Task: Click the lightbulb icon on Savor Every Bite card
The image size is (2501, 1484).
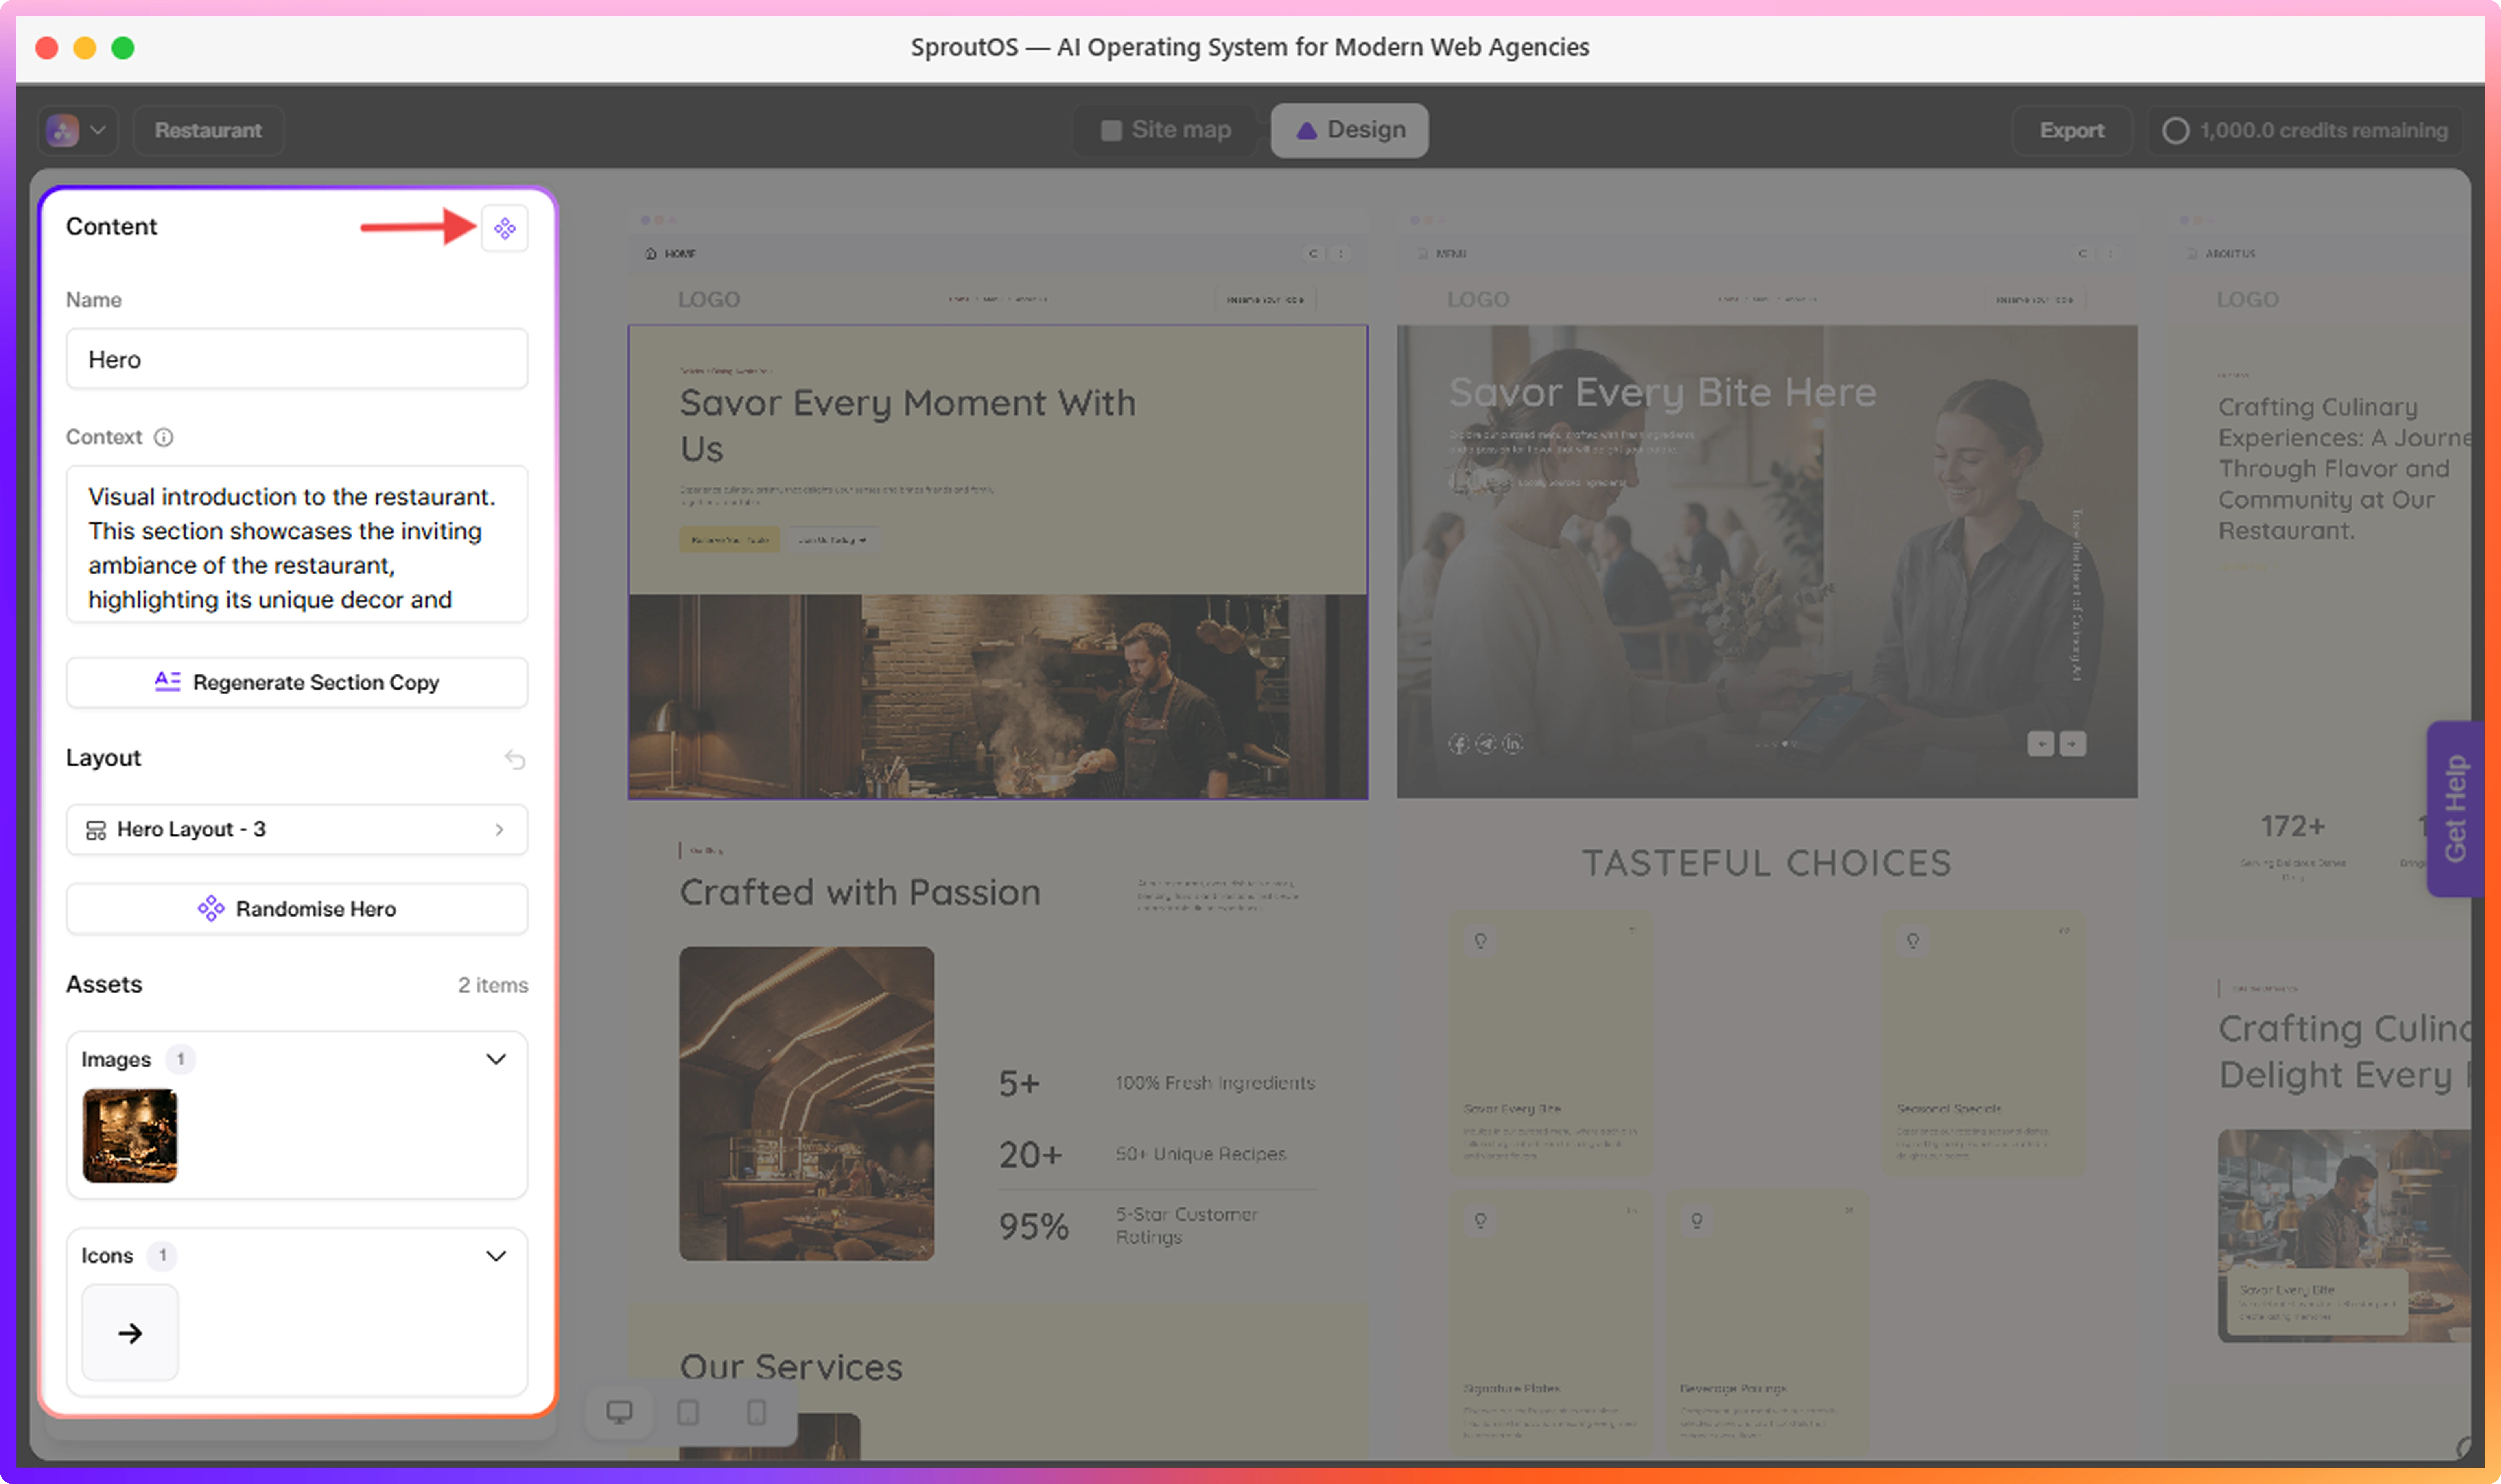Action: pyautogui.click(x=1481, y=941)
